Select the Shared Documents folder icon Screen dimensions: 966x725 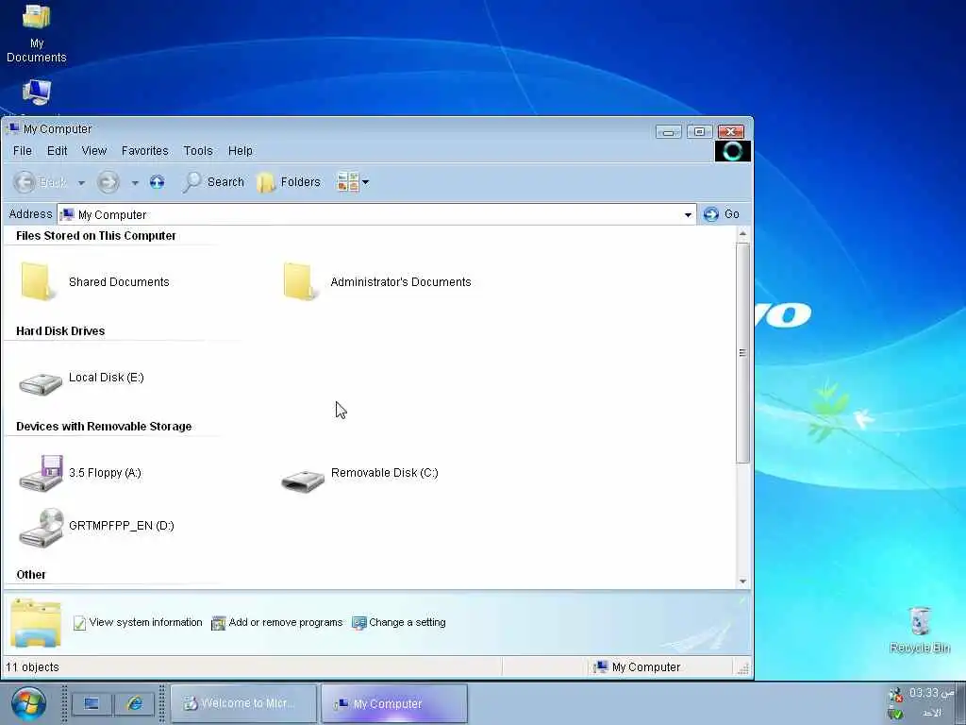click(x=38, y=281)
